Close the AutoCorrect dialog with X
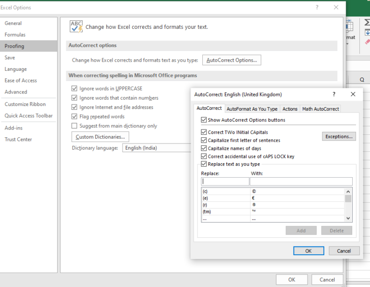 pyautogui.click(x=353, y=94)
